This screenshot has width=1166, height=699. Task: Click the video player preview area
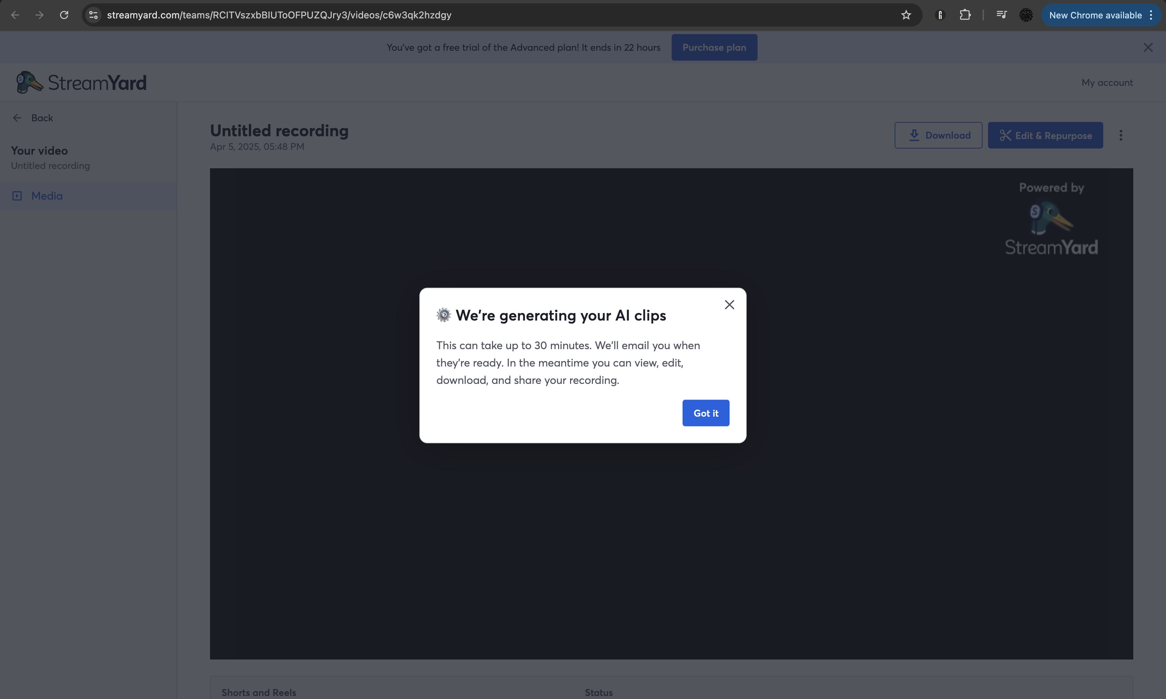coord(671,414)
